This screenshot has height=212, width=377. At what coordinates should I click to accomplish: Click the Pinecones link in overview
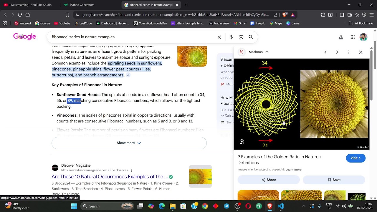pyautogui.click(x=67, y=115)
